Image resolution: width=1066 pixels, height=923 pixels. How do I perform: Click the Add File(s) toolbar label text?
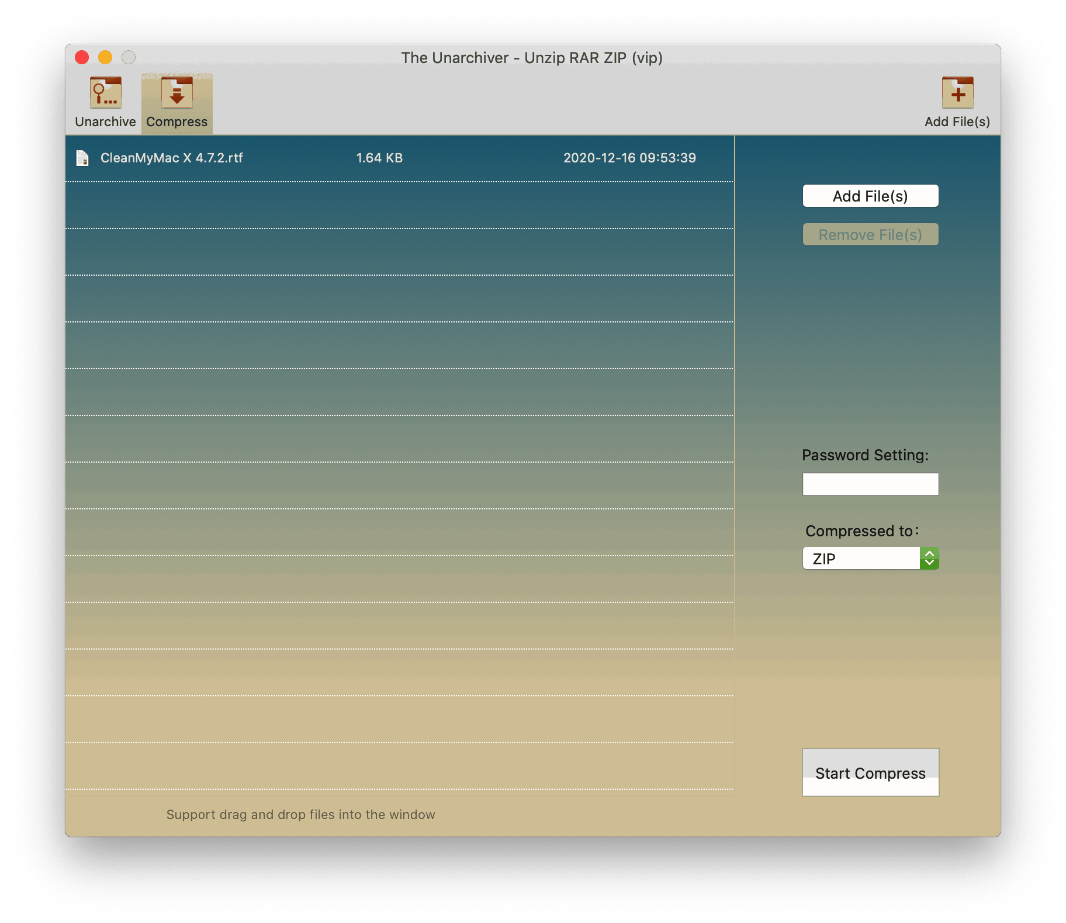957,122
